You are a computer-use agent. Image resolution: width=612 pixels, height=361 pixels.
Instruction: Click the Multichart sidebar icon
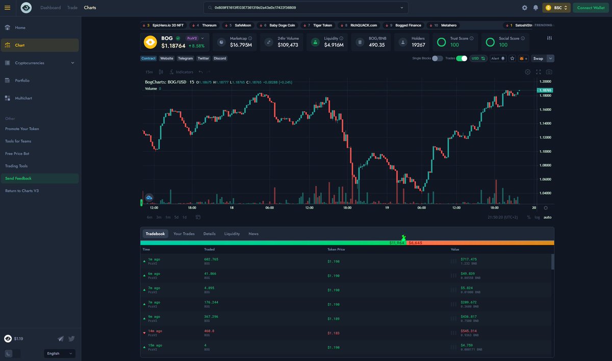(8, 98)
